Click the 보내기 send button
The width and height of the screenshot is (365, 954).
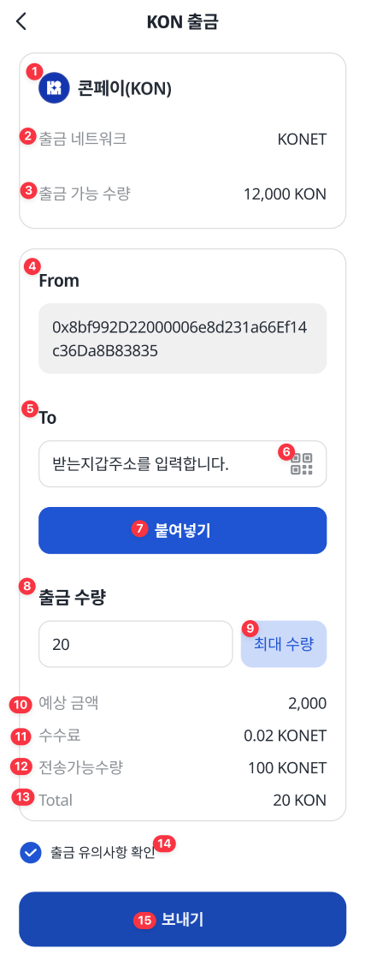(x=183, y=919)
